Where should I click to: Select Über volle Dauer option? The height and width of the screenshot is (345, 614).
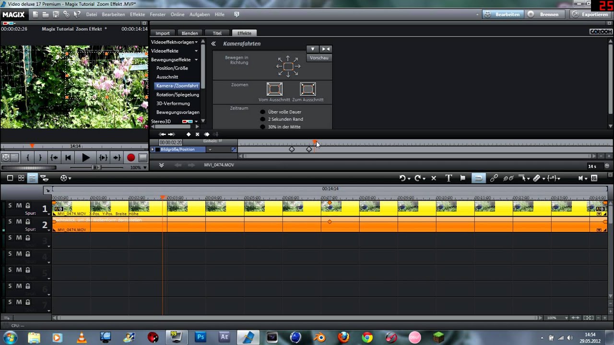tap(262, 112)
